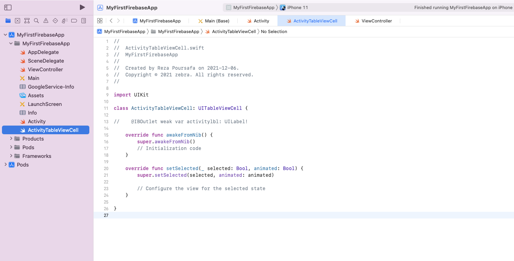This screenshot has width=514, height=261.
Task: Click the project title in the toolbar
Action: 131,7
